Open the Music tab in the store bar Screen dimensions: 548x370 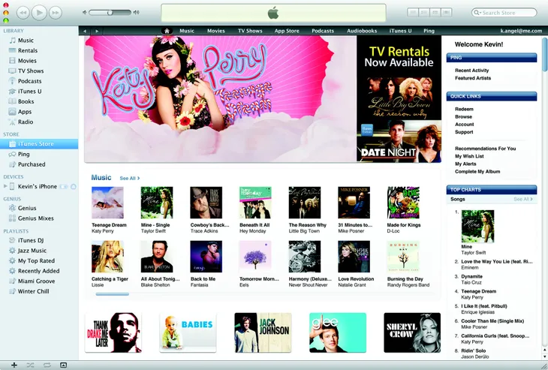click(187, 31)
